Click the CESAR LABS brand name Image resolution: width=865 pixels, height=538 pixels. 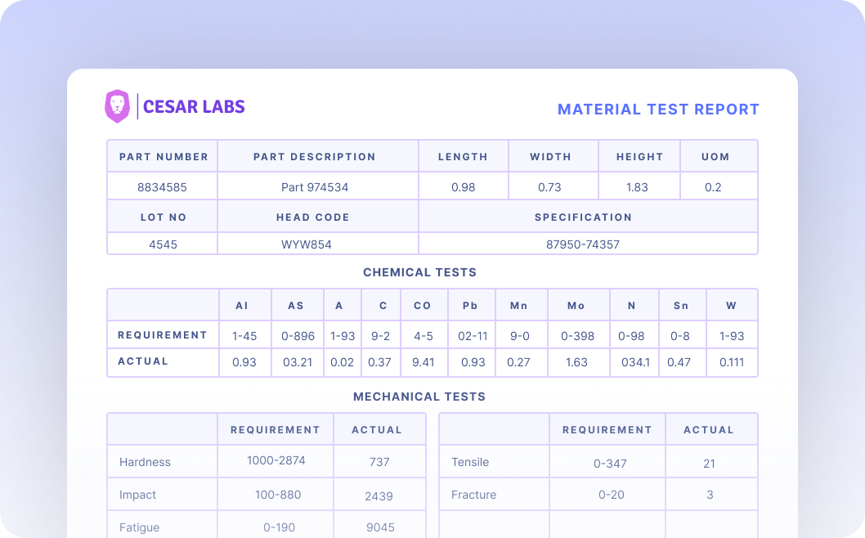pyautogui.click(x=194, y=106)
